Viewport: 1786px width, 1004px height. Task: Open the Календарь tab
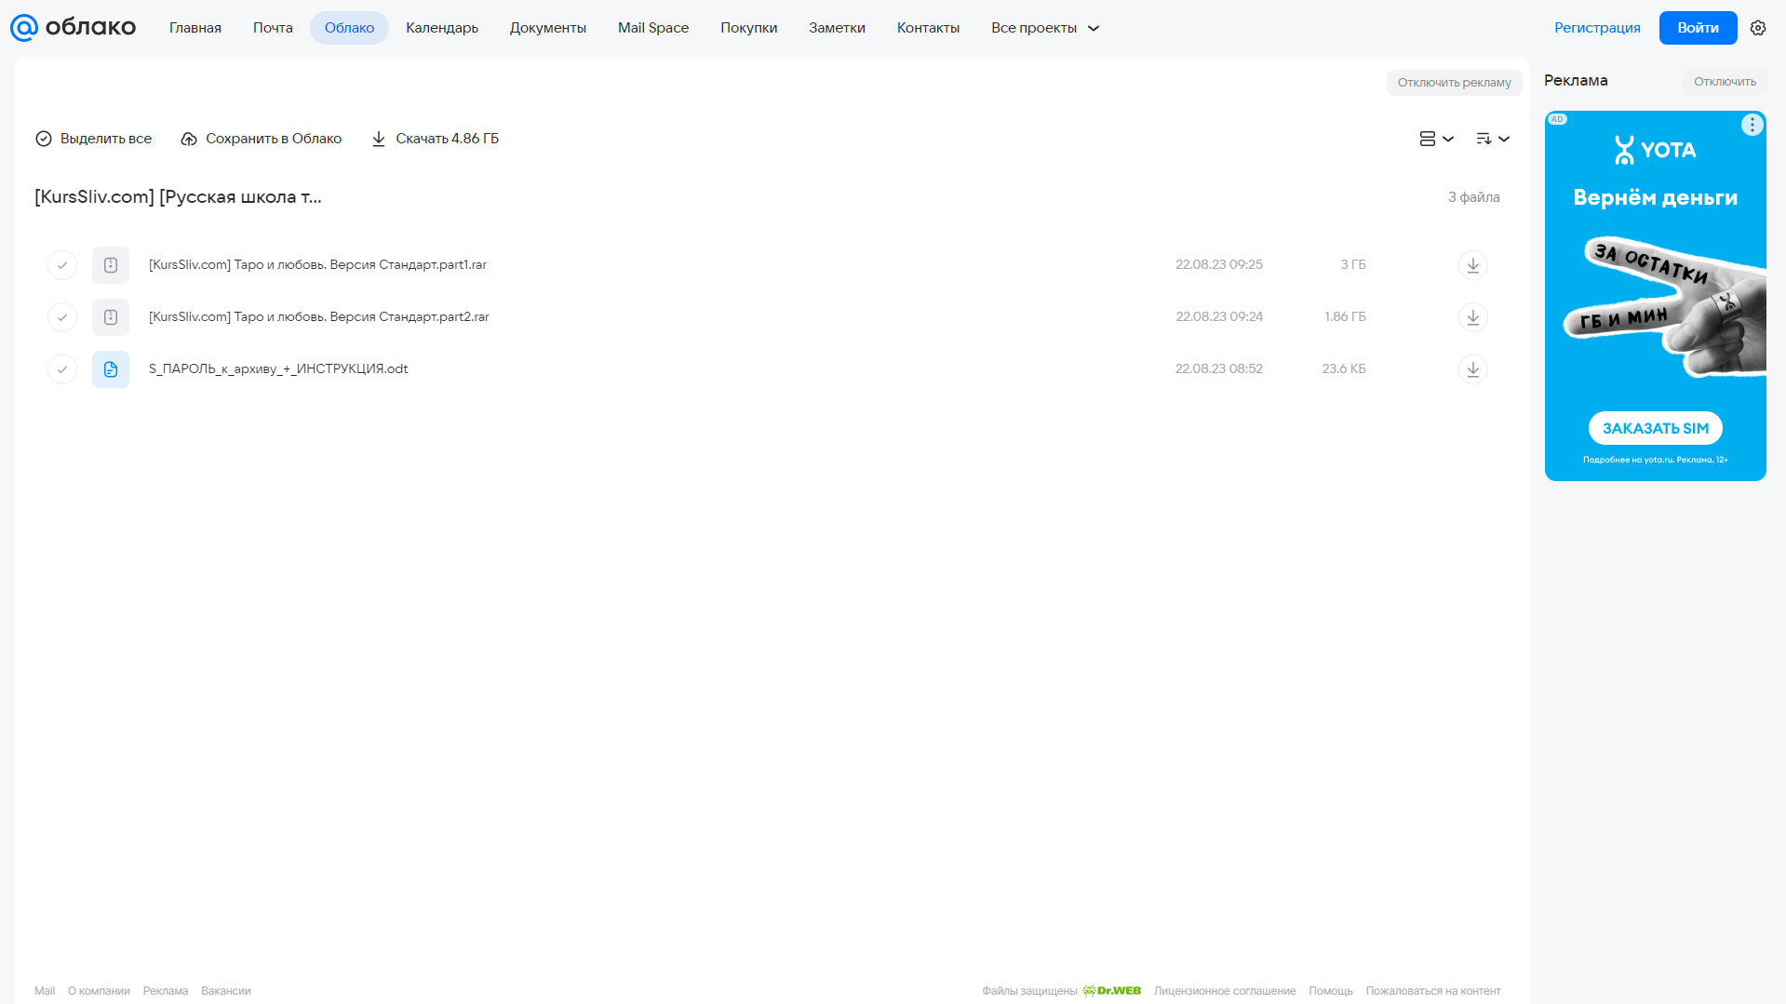pyautogui.click(x=441, y=28)
